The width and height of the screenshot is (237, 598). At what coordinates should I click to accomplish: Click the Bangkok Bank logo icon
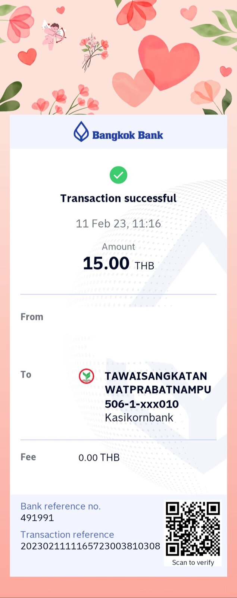point(81,132)
